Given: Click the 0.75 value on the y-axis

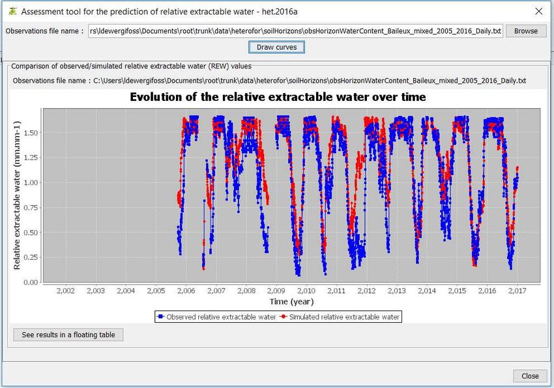Looking at the screenshot, I should click(31, 207).
